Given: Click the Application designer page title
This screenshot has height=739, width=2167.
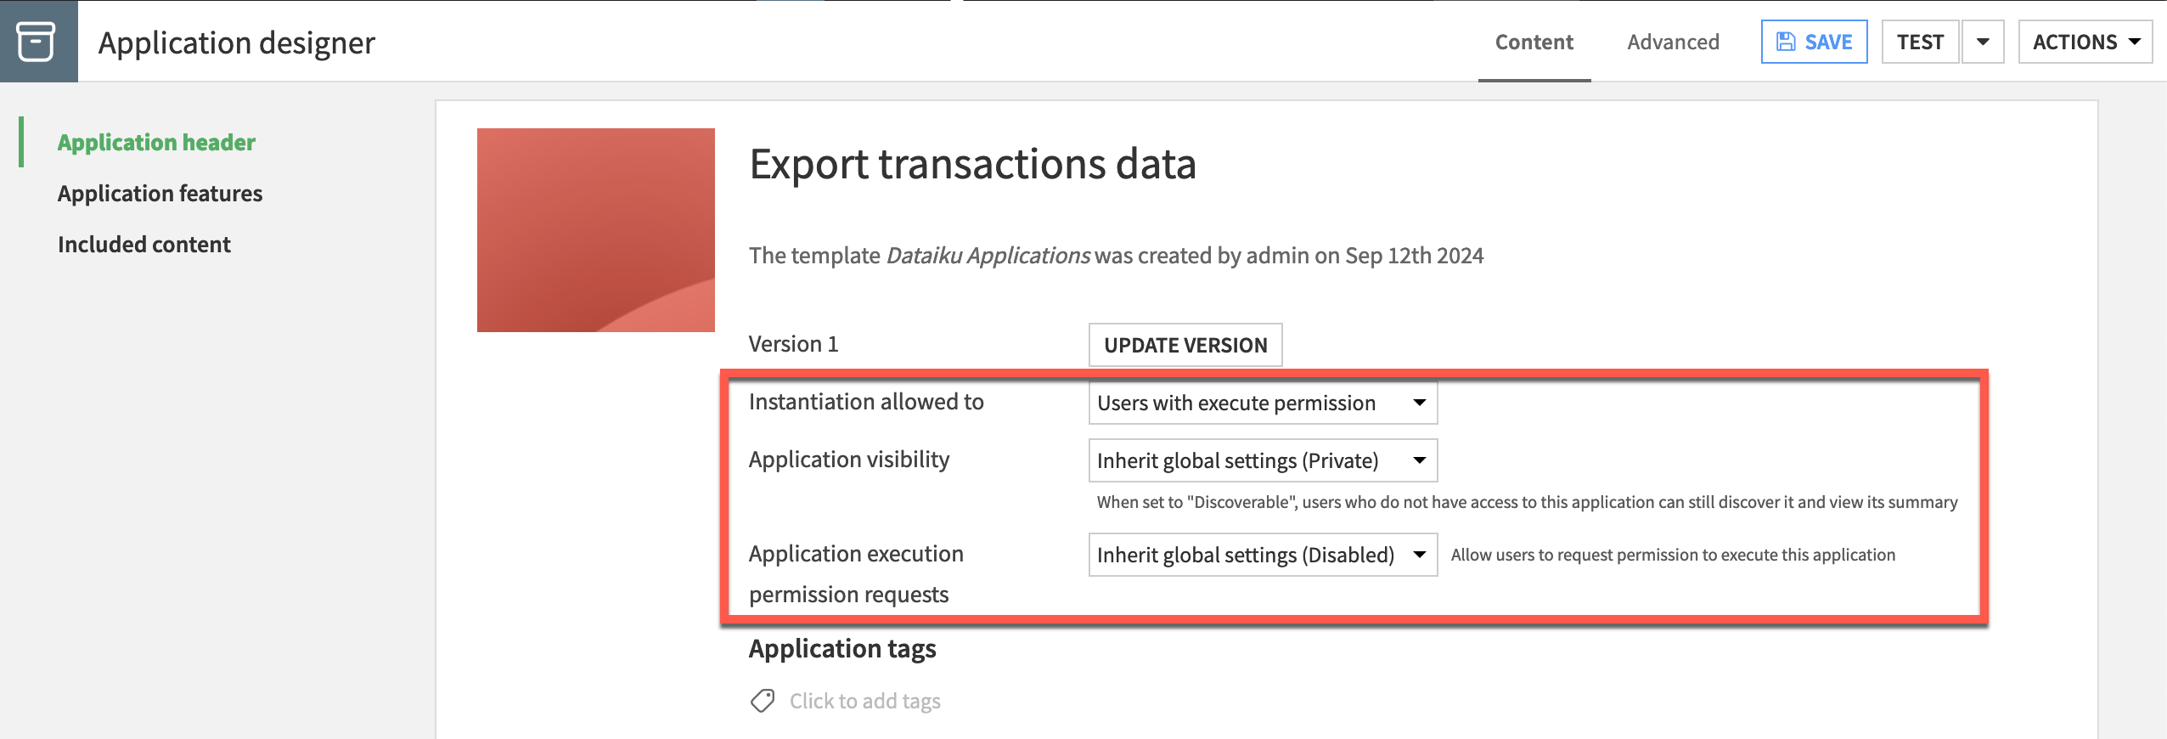Looking at the screenshot, I should [236, 42].
